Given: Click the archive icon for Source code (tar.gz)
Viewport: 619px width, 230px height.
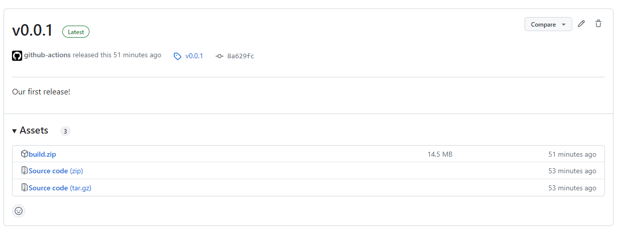Looking at the screenshot, I should tap(25, 188).
